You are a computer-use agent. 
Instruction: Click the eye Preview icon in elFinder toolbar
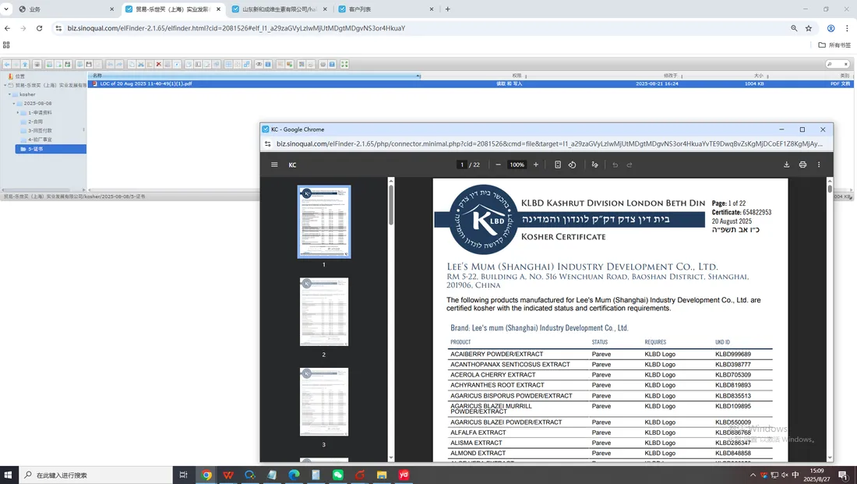[259, 64]
